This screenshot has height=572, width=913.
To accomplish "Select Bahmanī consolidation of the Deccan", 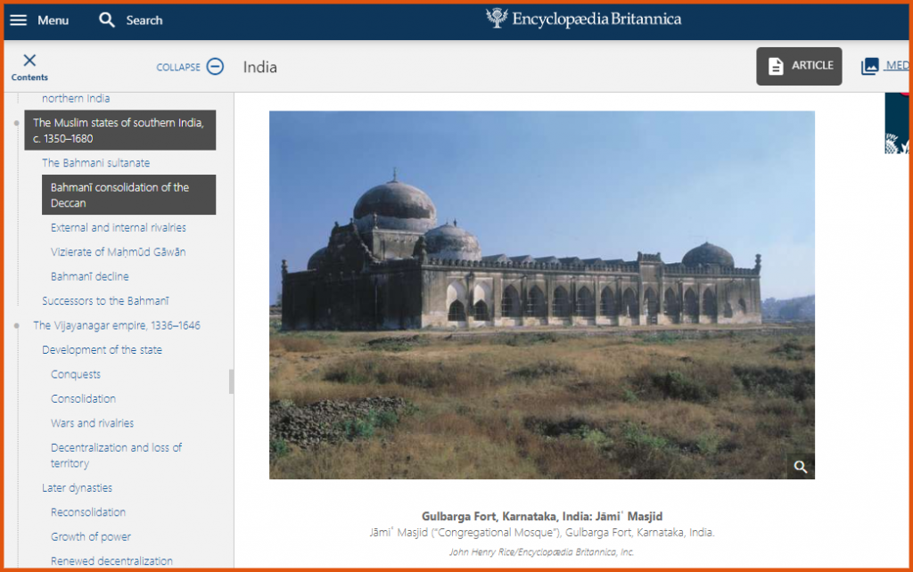I will (128, 195).
